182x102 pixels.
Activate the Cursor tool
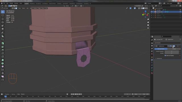(3, 15)
